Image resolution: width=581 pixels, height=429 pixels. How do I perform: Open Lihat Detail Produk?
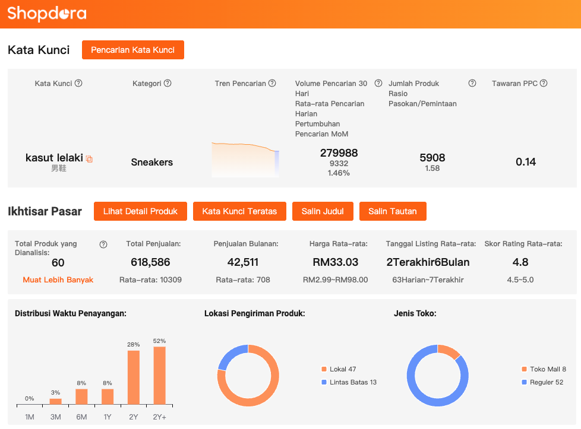point(140,211)
